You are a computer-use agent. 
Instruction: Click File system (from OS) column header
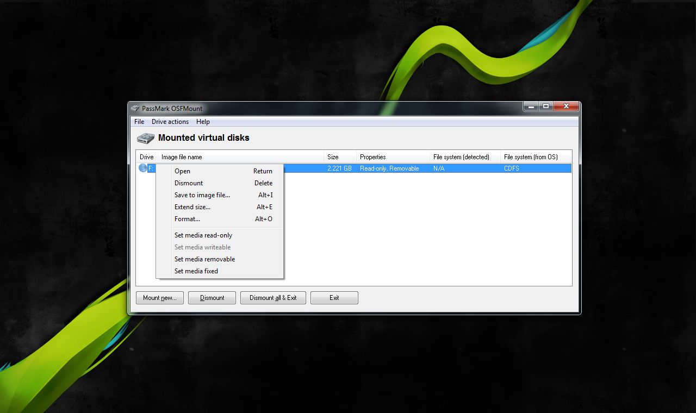pyautogui.click(x=536, y=157)
